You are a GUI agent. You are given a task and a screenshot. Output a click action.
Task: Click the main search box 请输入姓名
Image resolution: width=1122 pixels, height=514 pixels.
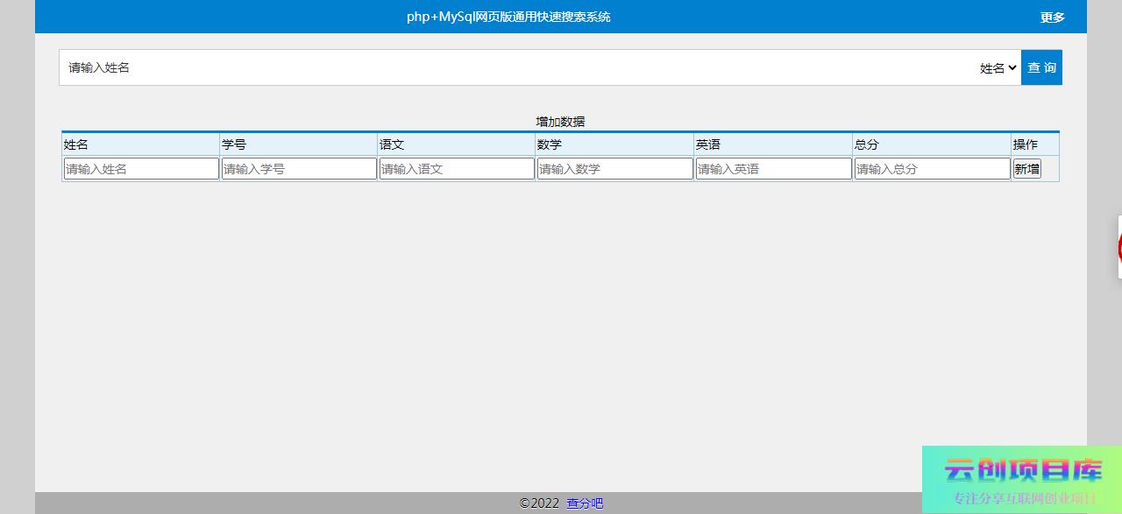point(517,67)
